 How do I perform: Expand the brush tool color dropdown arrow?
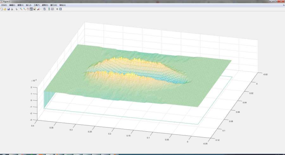[41, 9]
